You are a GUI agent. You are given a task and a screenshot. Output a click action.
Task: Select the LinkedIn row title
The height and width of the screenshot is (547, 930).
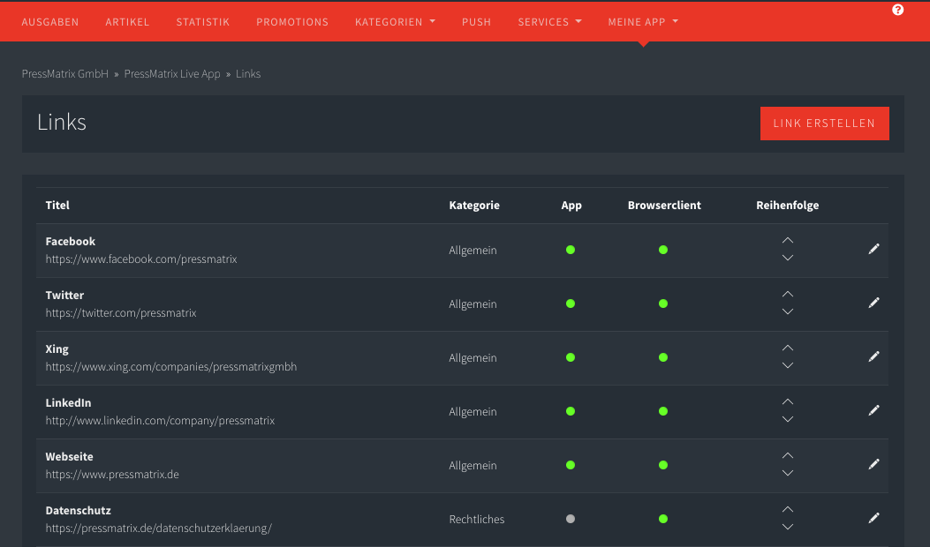coord(68,403)
